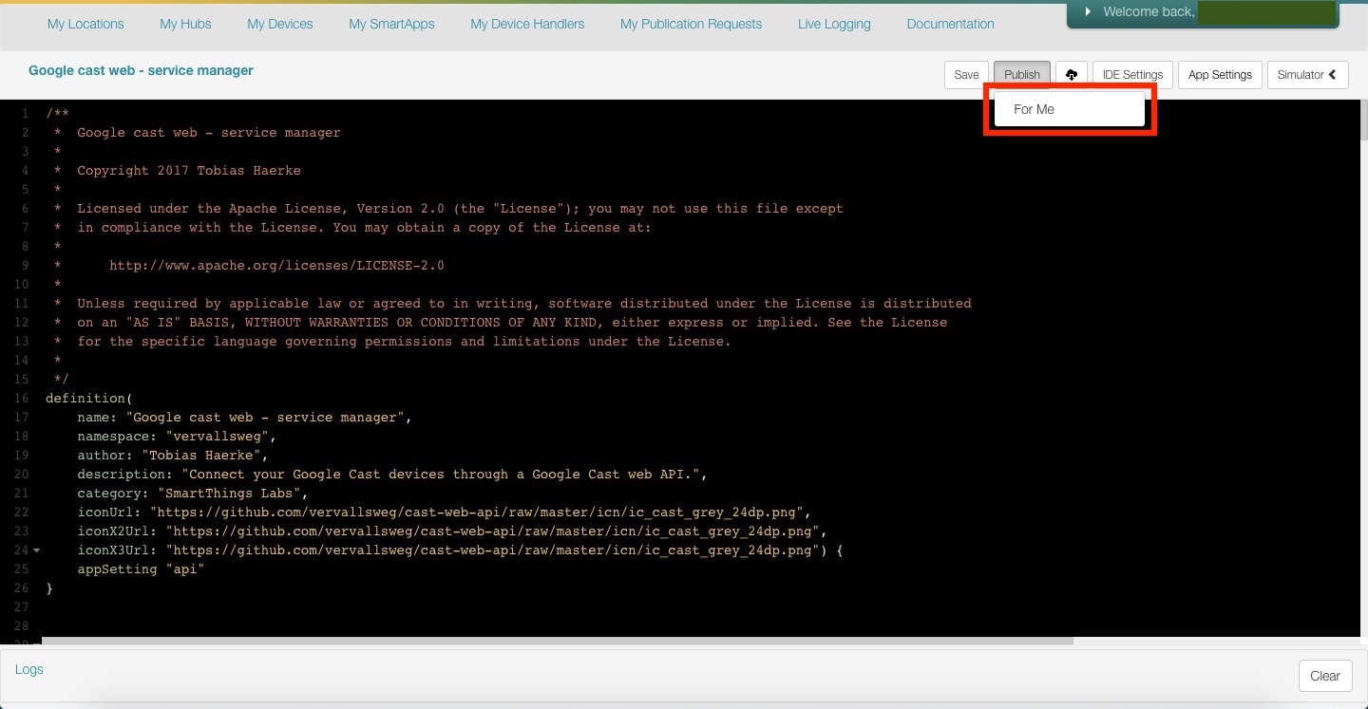Image resolution: width=1368 pixels, height=709 pixels.
Task: Open the Publish dropdown button
Action: 1022,75
